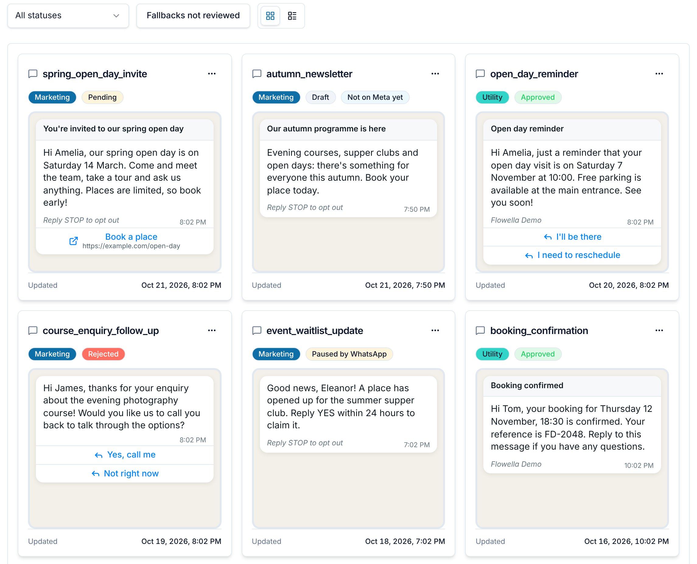Screen dimensions: 697x564
Task: Open the All statuses dropdown
Action: [68, 16]
